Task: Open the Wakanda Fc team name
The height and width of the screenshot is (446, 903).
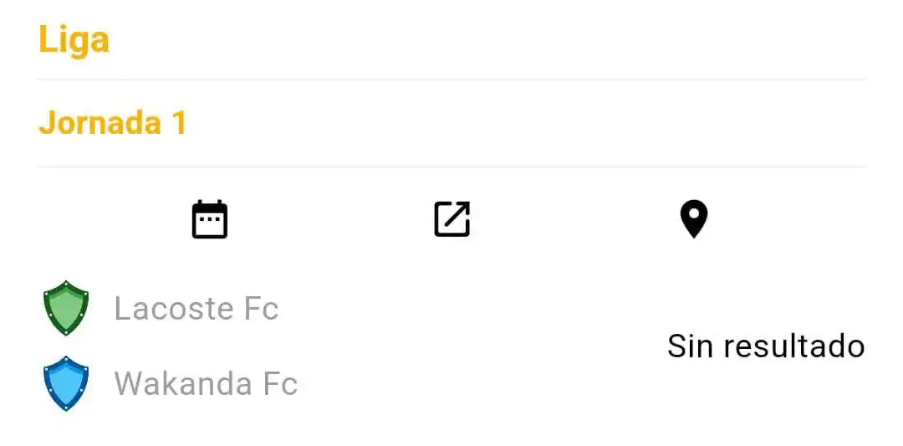Action: coord(206,383)
